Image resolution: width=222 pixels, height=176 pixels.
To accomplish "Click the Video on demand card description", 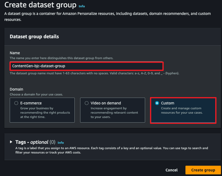I will [114, 113].
